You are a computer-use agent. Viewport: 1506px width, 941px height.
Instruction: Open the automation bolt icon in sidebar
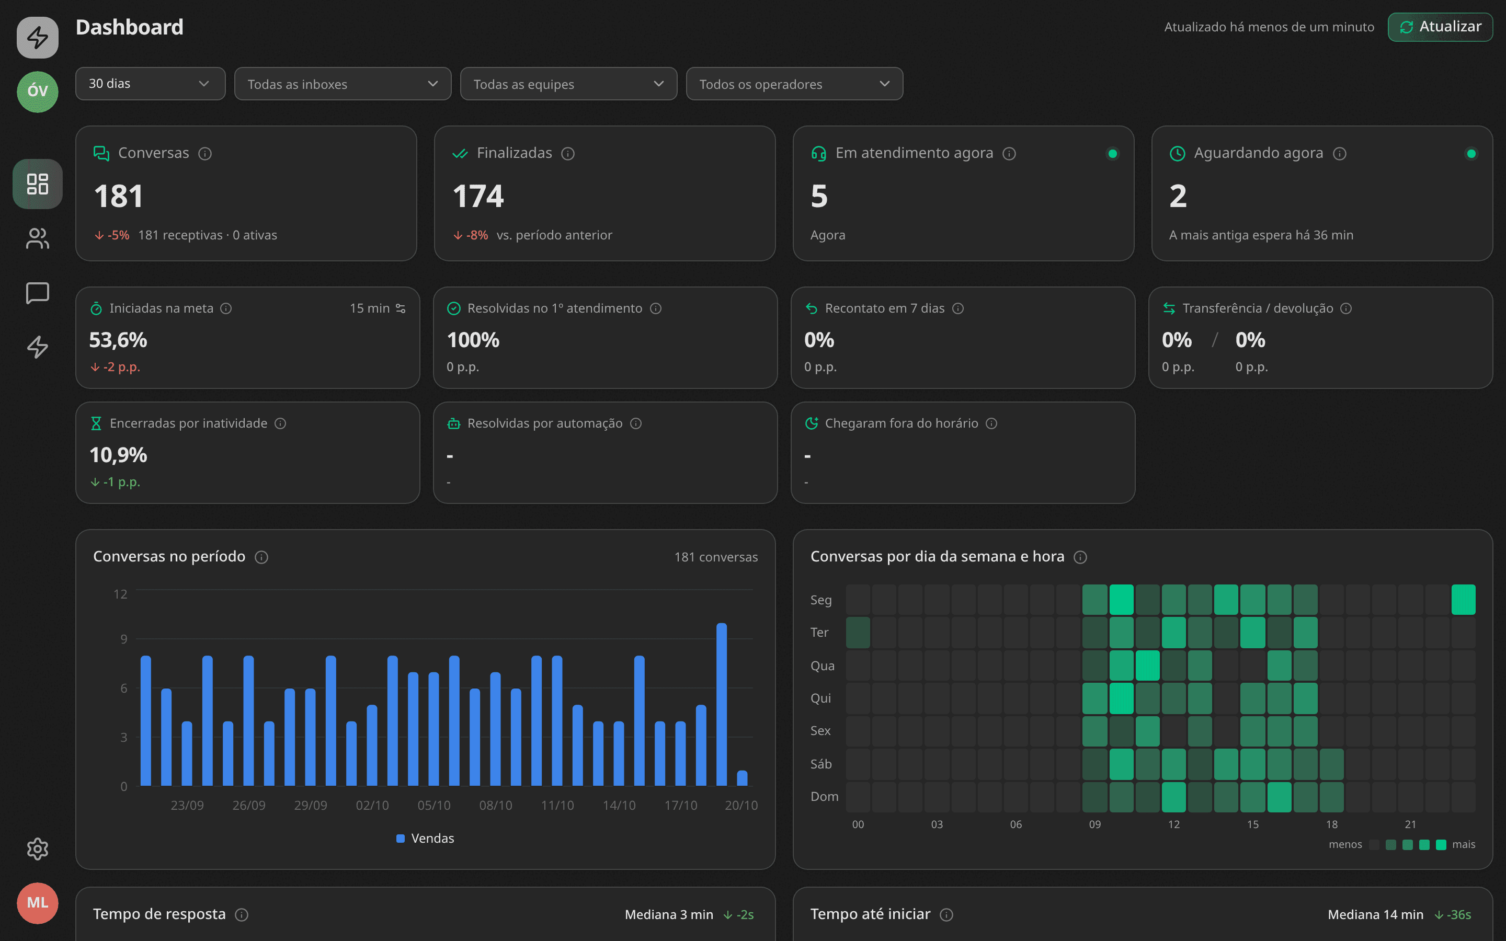(37, 347)
